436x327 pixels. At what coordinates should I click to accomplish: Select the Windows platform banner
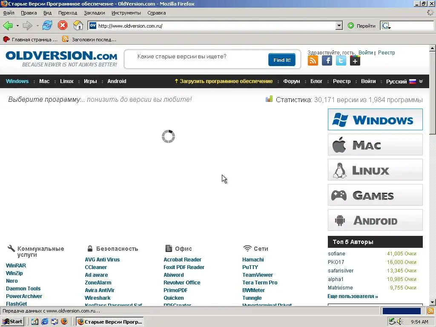pyautogui.click(x=375, y=120)
